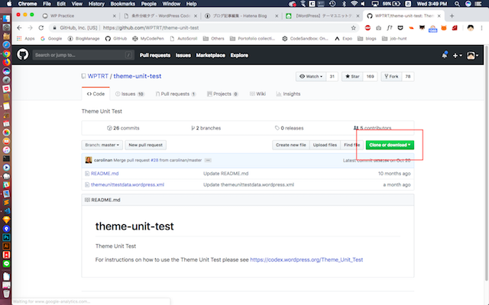Open the GitHub bookmark
The height and width of the screenshot is (305, 489).
(116, 39)
